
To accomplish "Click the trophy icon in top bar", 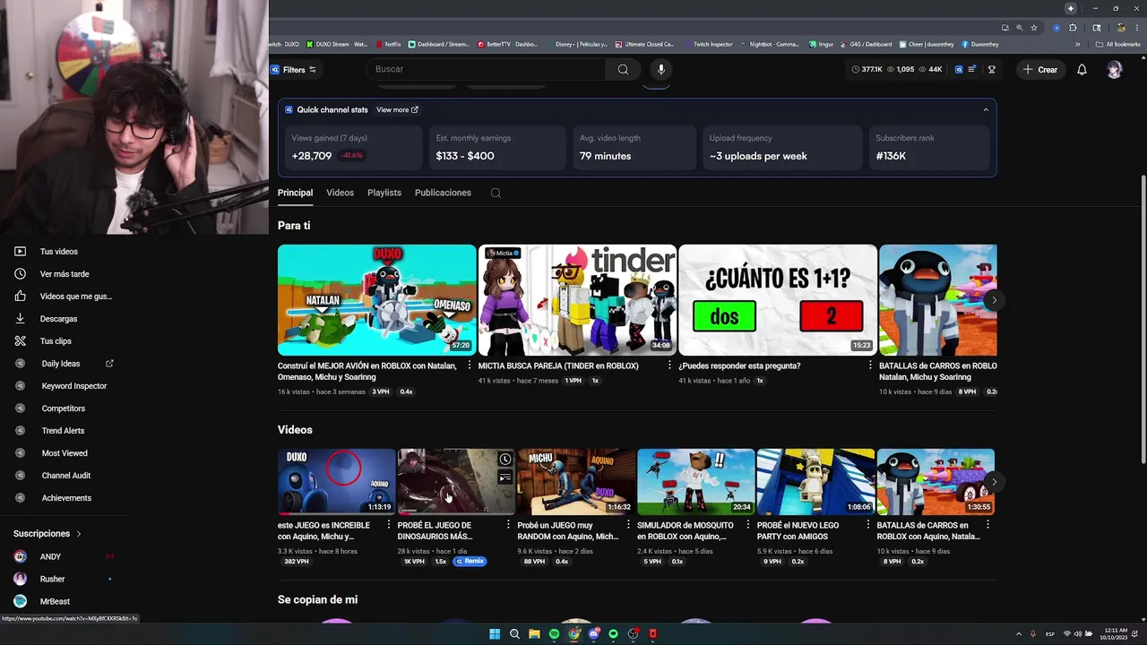I will pos(991,70).
